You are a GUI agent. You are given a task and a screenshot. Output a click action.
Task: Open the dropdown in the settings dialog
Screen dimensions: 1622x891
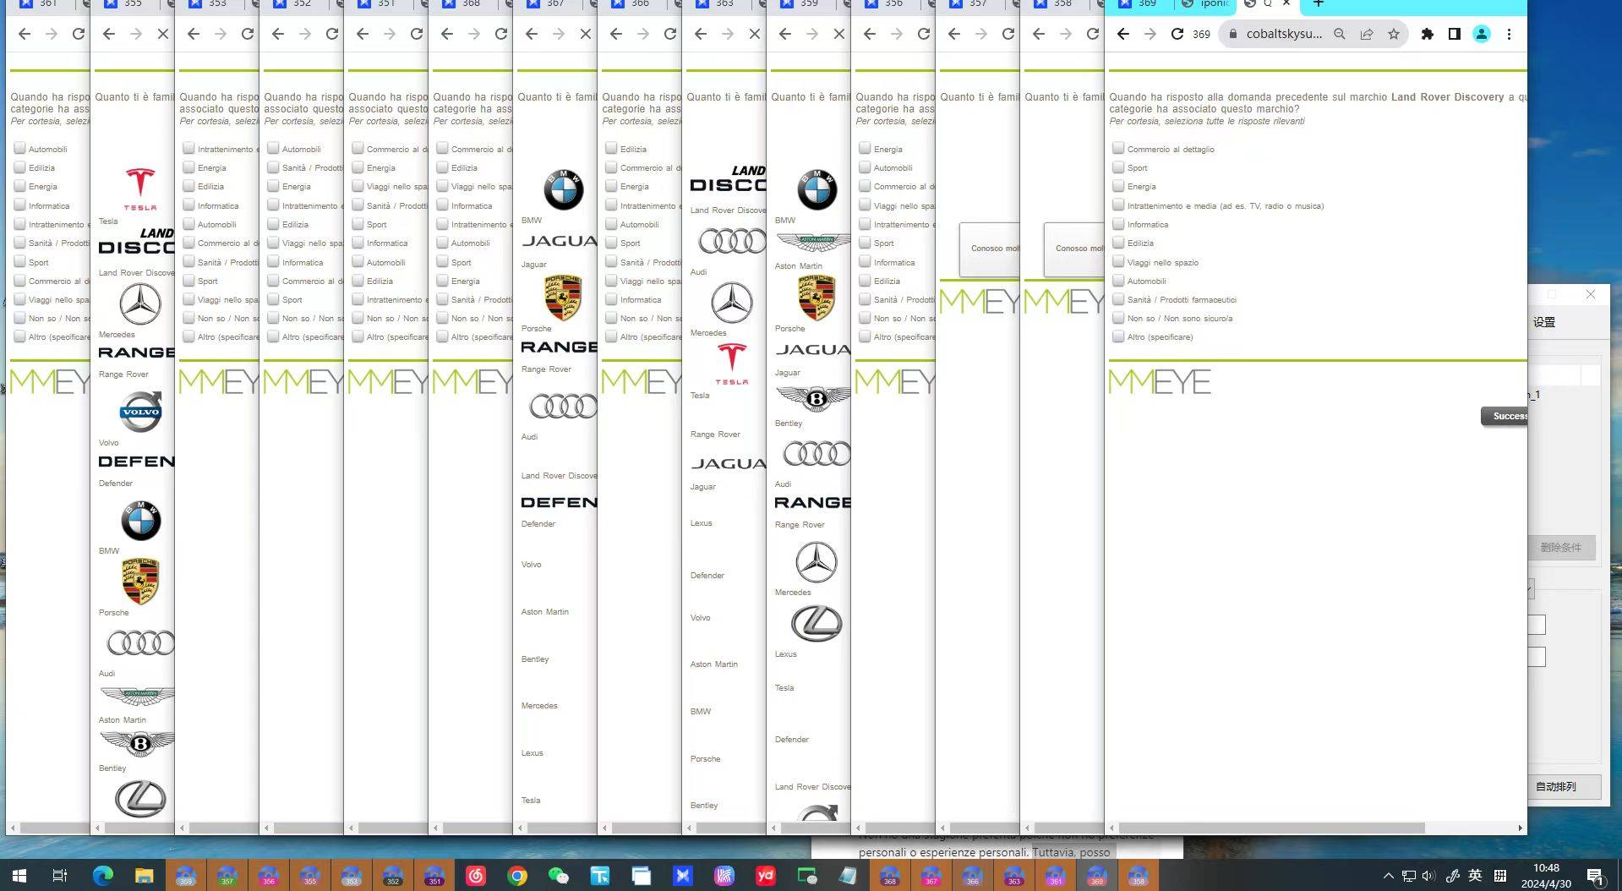1530,588
